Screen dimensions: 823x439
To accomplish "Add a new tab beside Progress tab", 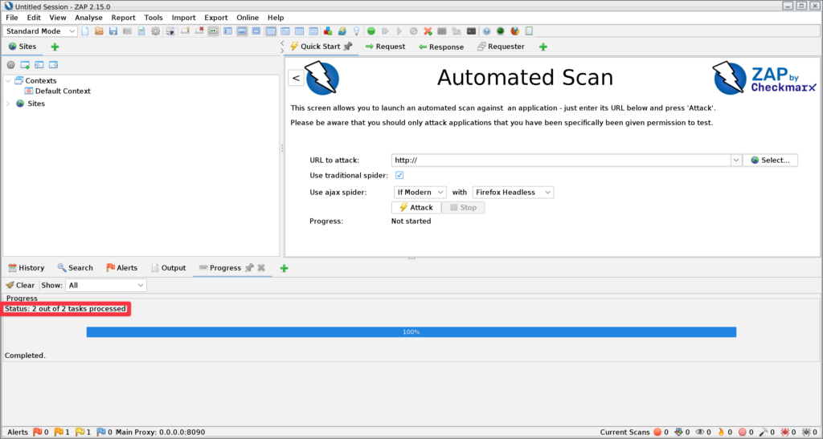I will pyautogui.click(x=284, y=268).
